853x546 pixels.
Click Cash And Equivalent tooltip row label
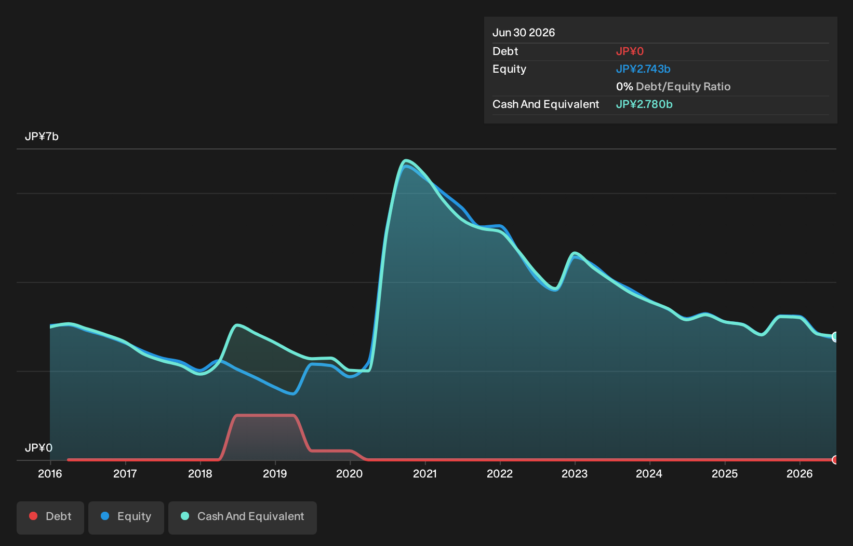tap(545, 104)
